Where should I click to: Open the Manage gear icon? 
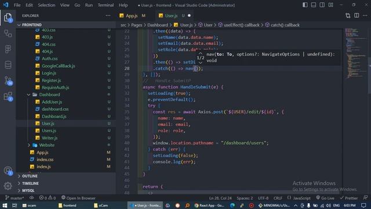[x=8, y=186]
